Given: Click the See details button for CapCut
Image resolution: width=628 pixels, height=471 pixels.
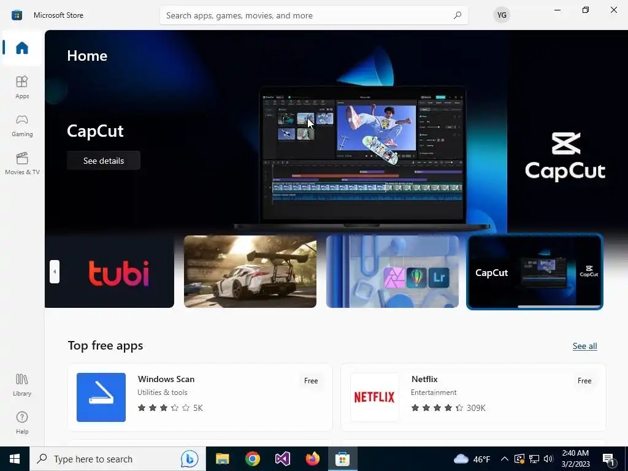Looking at the screenshot, I should click(104, 161).
